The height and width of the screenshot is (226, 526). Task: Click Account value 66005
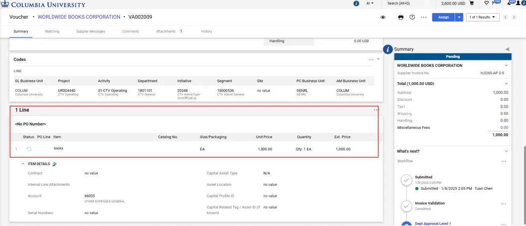90,196
